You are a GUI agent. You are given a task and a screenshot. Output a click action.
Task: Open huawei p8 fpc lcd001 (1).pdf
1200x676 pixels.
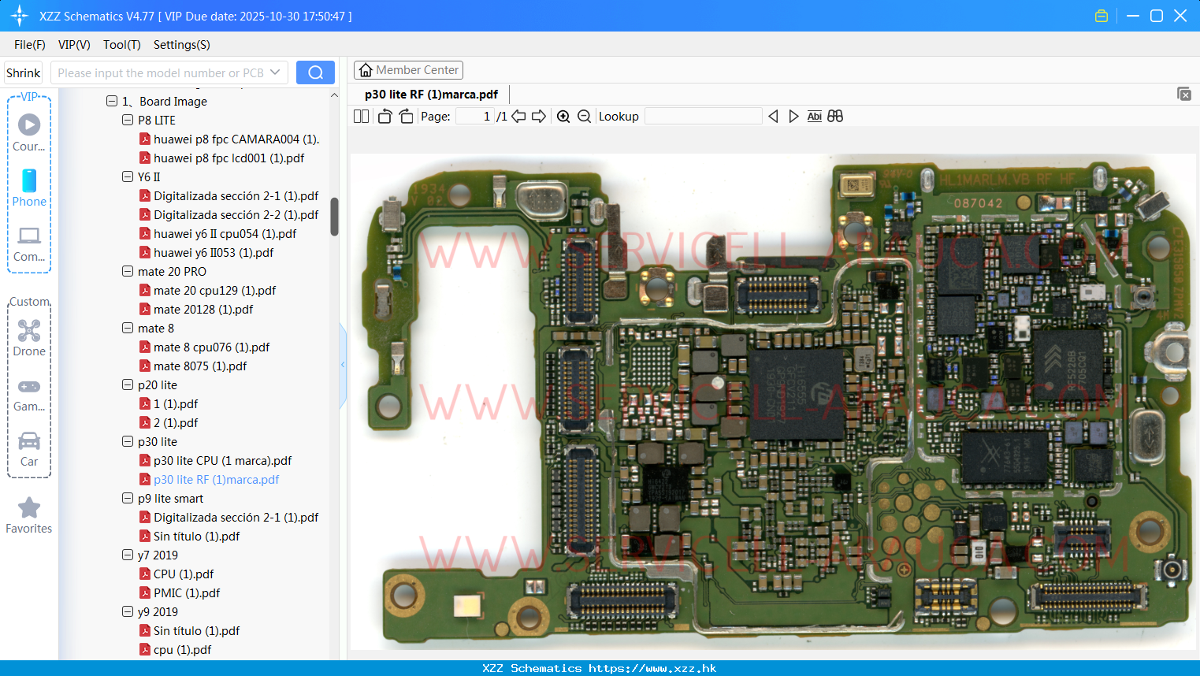click(229, 158)
